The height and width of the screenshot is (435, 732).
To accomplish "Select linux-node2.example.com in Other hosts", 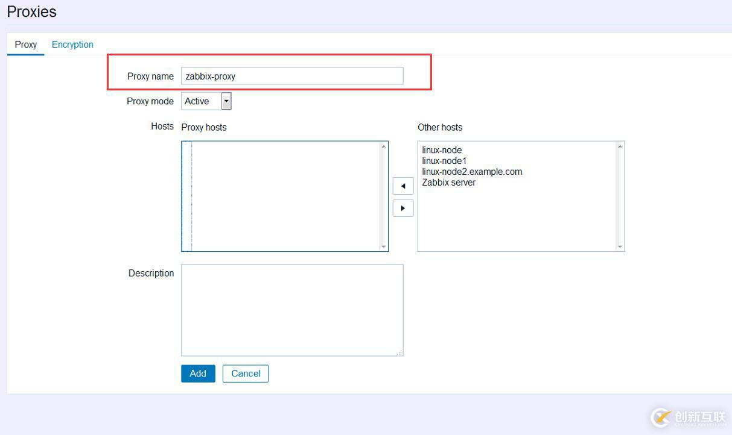I will click(x=472, y=172).
